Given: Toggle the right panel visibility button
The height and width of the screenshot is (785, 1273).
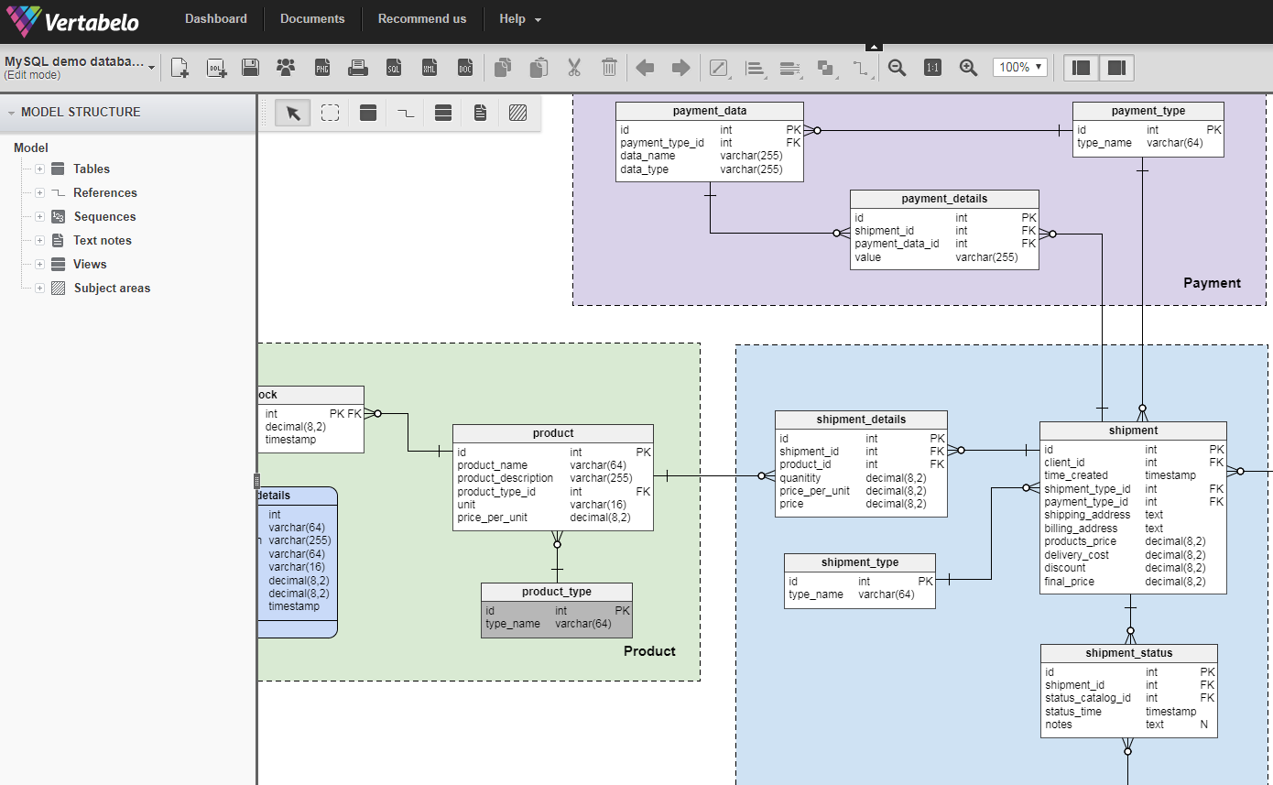Looking at the screenshot, I should (1116, 67).
